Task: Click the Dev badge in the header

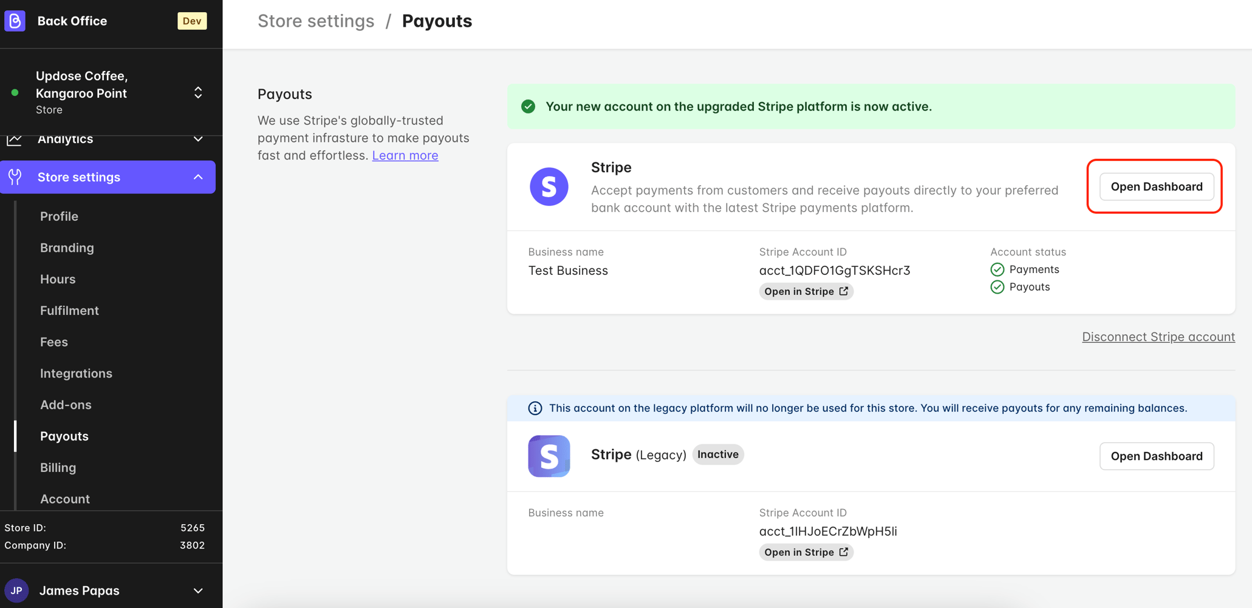Action: point(192,20)
